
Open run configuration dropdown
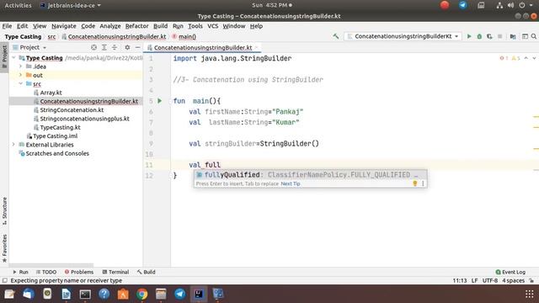click(x=403, y=36)
